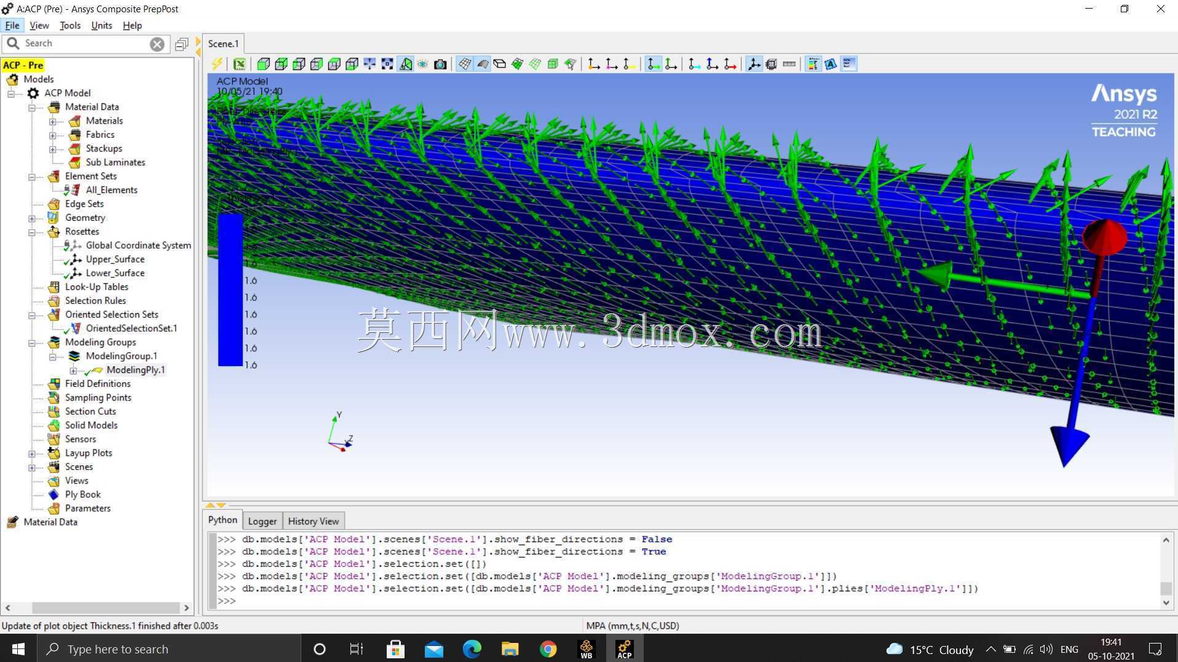Click the green plate with cursor icon
The image size is (1178, 662).
571,64
